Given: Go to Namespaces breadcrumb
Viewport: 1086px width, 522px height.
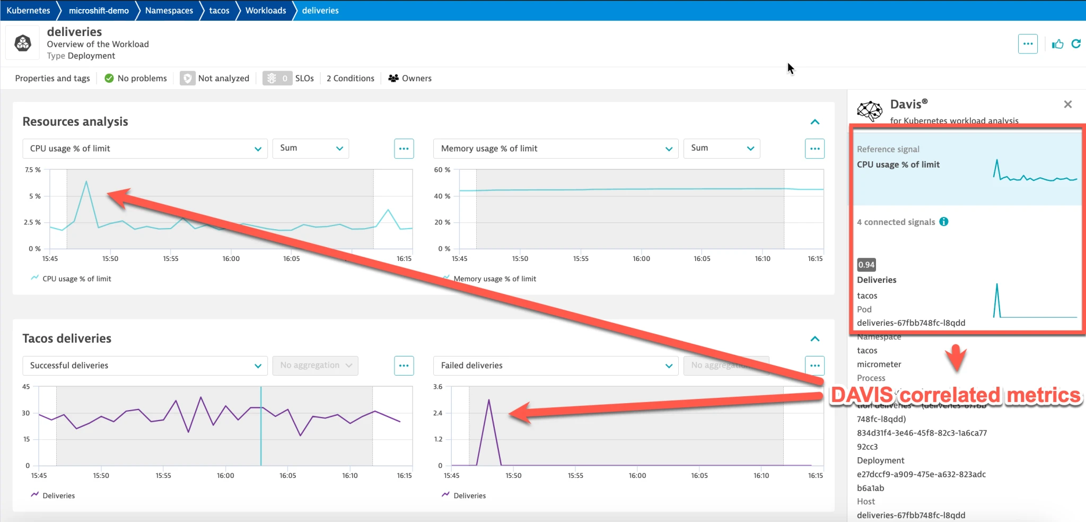Looking at the screenshot, I should tap(169, 11).
